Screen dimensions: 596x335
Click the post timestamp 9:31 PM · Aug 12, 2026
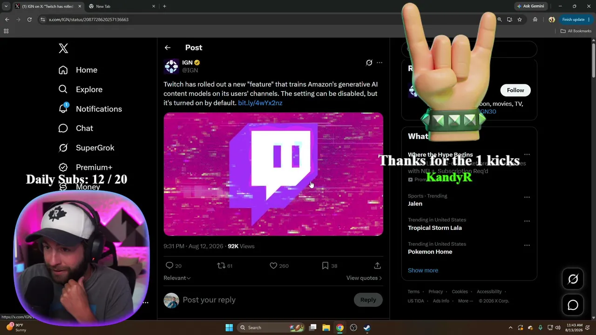pyautogui.click(x=193, y=246)
